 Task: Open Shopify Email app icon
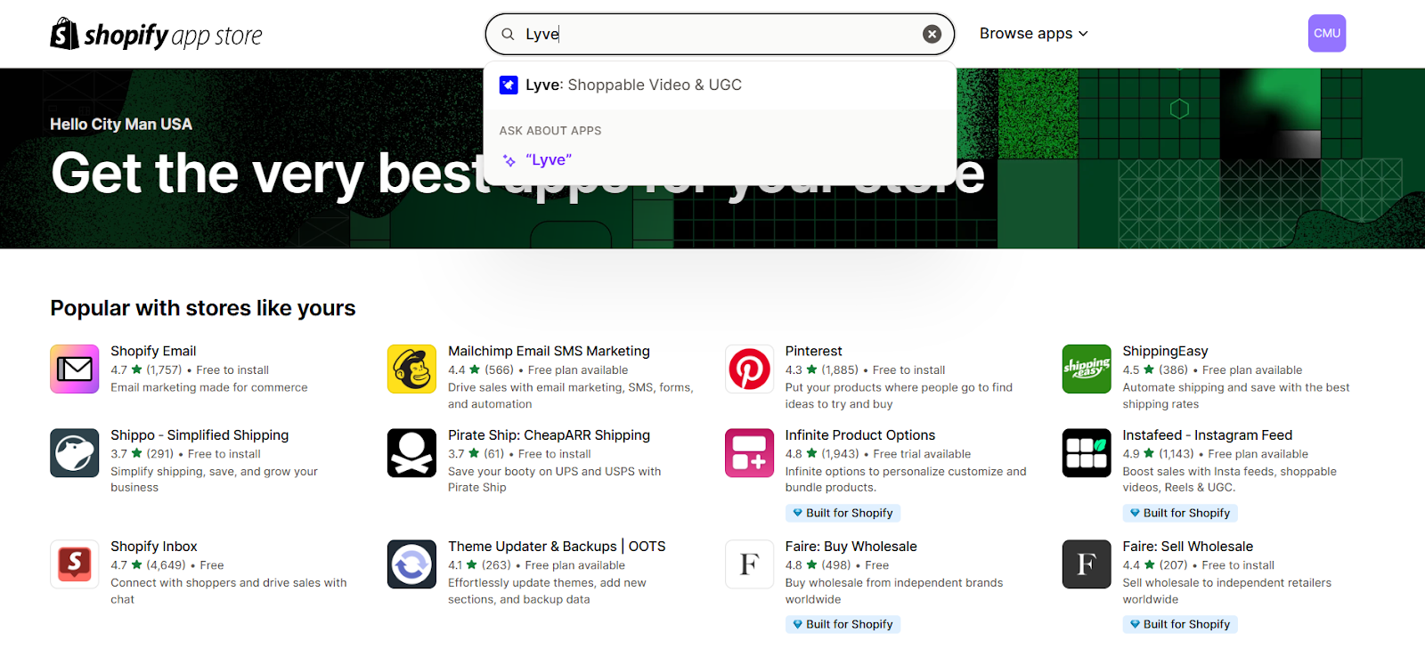pyautogui.click(x=75, y=369)
